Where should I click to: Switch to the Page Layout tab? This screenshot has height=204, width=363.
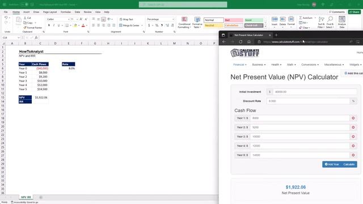[50, 12]
